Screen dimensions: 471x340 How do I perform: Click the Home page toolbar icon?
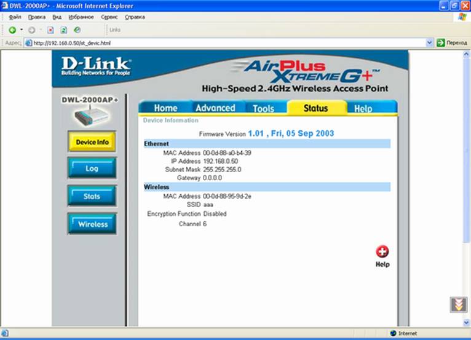tap(77, 30)
